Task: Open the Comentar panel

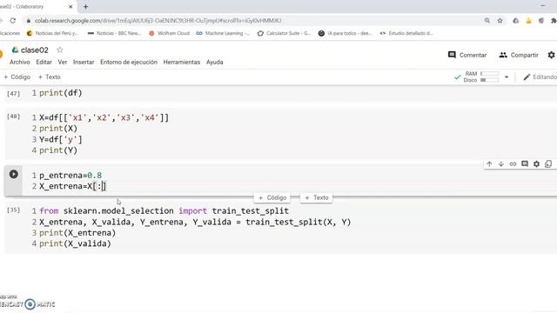Action: point(467,55)
